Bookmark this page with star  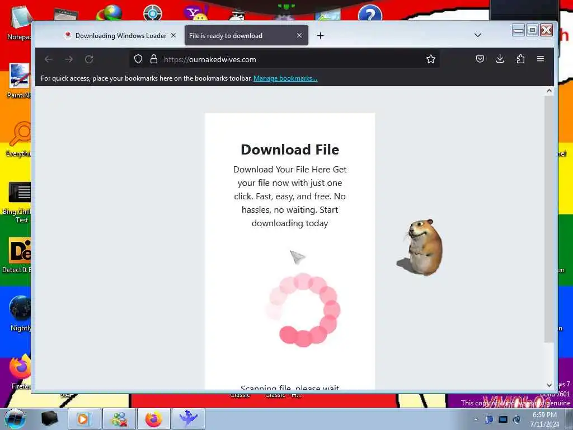430,59
